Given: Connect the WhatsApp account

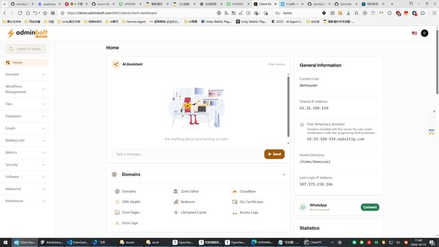Looking at the screenshot, I should (x=370, y=207).
